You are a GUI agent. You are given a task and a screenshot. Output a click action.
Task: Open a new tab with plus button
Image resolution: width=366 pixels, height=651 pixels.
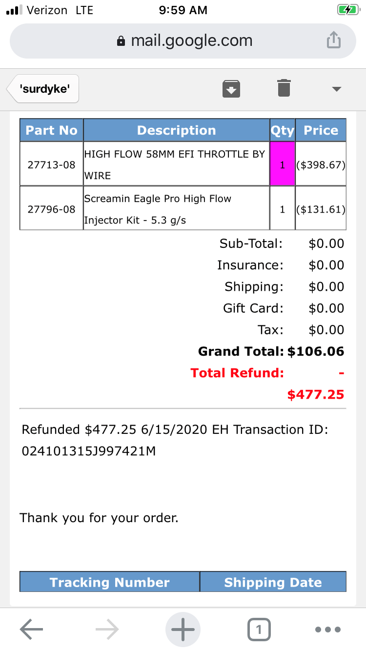(x=183, y=630)
